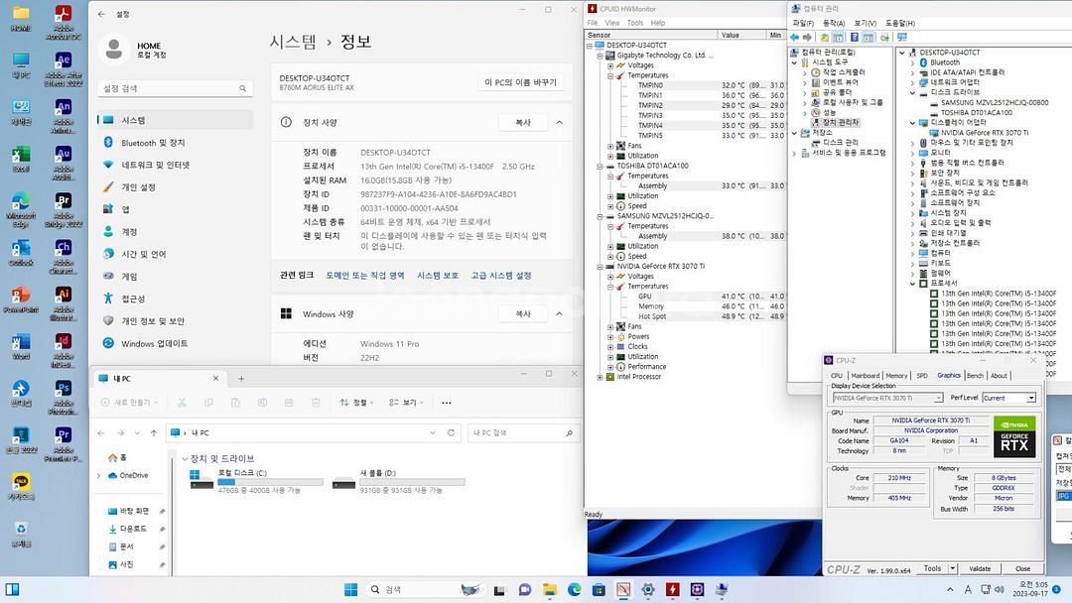Click in the 설정 검색 search field
This screenshot has width=1072, height=603.
[175, 88]
